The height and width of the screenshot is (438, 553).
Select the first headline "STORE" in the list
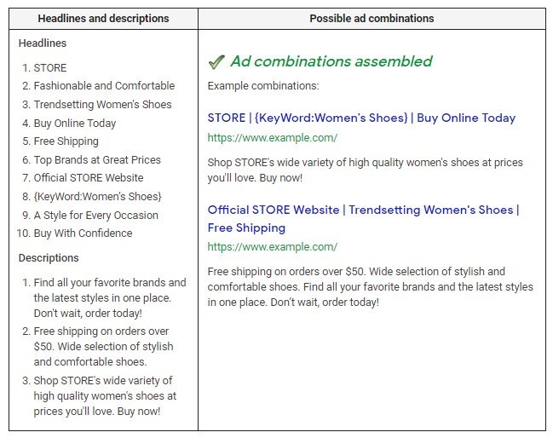pos(50,68)
